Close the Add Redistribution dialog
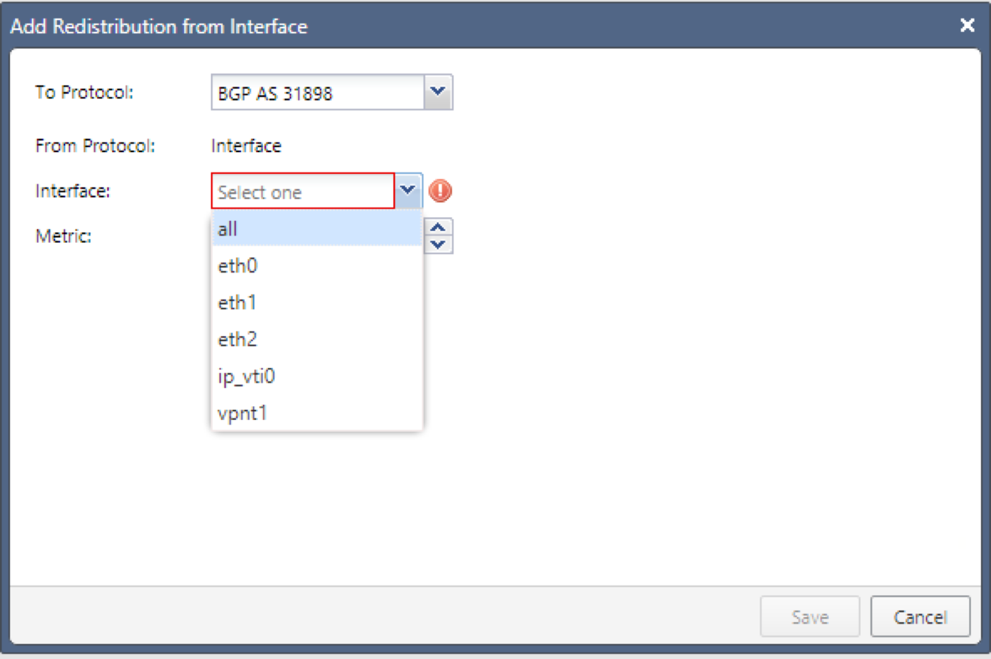 (967, 25)
